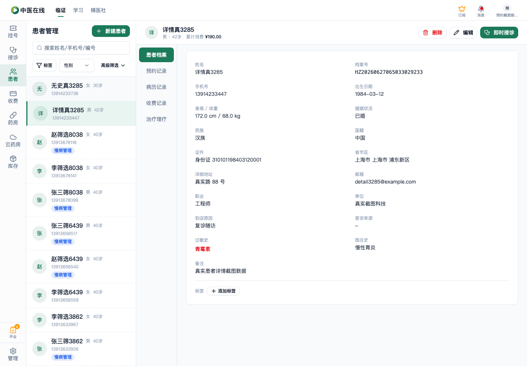Open 收费记录 tab
527x366 pixels.
click(156, 103)
